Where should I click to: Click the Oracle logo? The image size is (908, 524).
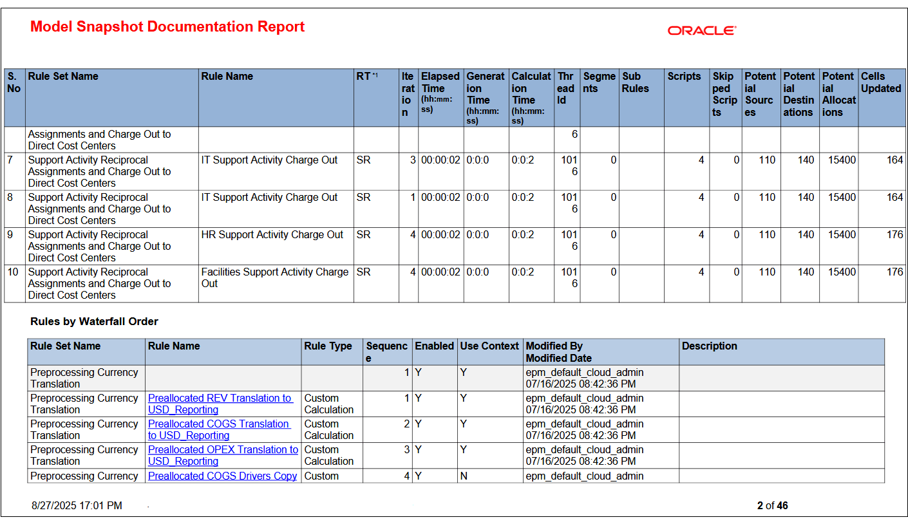point(701,30)
